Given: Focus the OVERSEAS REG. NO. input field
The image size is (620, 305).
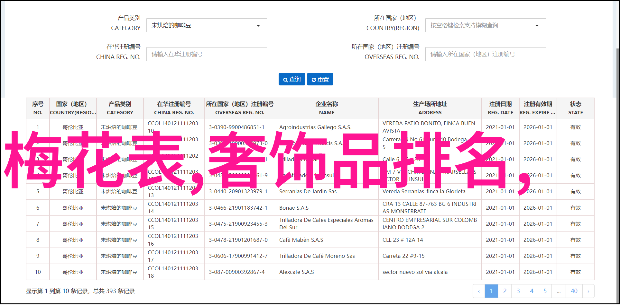Looking at the screenshot, I should click(486, 54).
